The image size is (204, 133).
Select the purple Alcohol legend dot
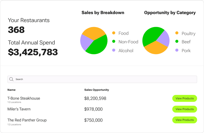click(114, 50)
